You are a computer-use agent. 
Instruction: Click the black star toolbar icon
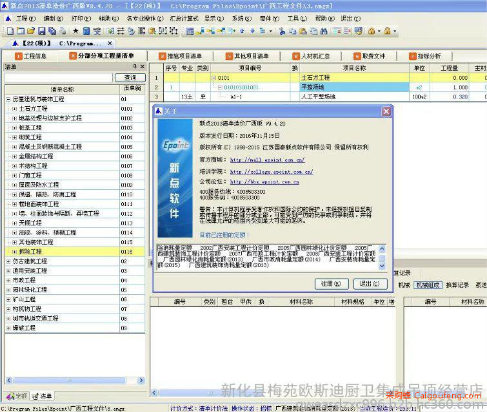[x=75, y=31]
